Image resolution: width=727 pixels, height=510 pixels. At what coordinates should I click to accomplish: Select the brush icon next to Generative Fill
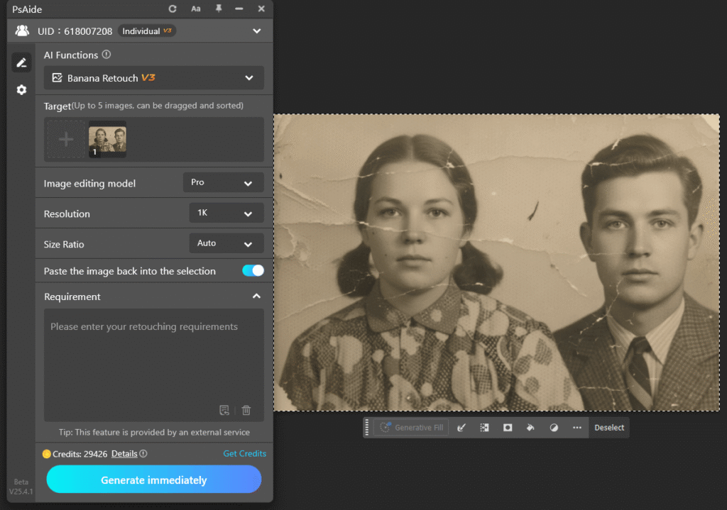(462, 427)
